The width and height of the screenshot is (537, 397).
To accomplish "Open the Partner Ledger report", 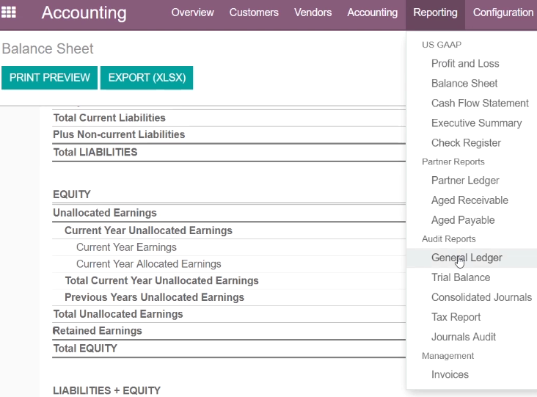I will coord(465,181).
